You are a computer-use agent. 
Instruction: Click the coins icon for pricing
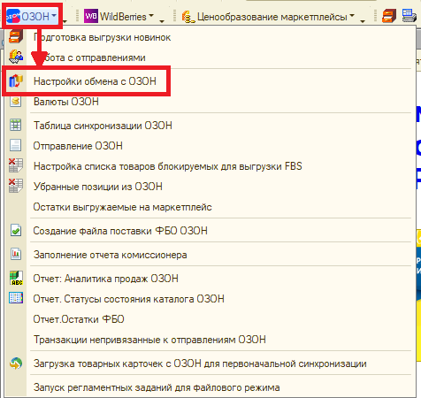[x=188, y=17]
